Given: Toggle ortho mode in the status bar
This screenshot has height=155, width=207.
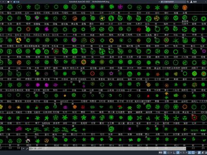Looking at the screenshot, I should (174, 152).
